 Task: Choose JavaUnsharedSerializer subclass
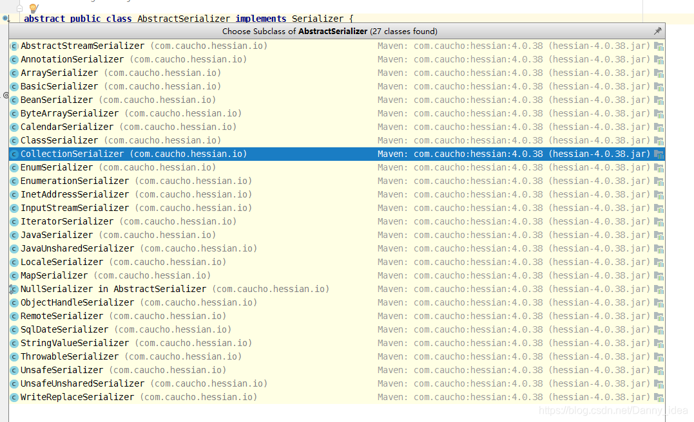click(x=337, y=248)
